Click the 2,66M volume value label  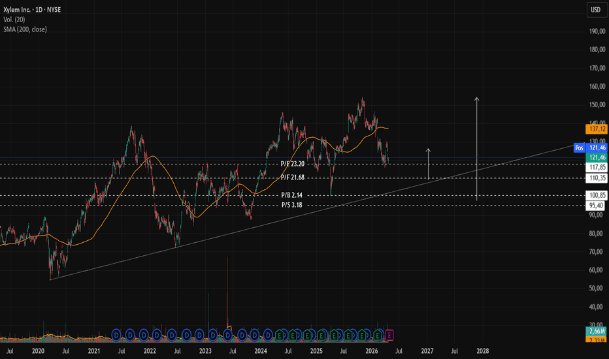tap(597, 331)
